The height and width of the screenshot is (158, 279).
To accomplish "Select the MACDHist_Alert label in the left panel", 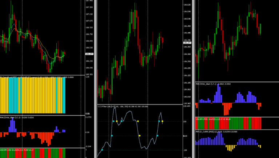I will tap(7, 117).
